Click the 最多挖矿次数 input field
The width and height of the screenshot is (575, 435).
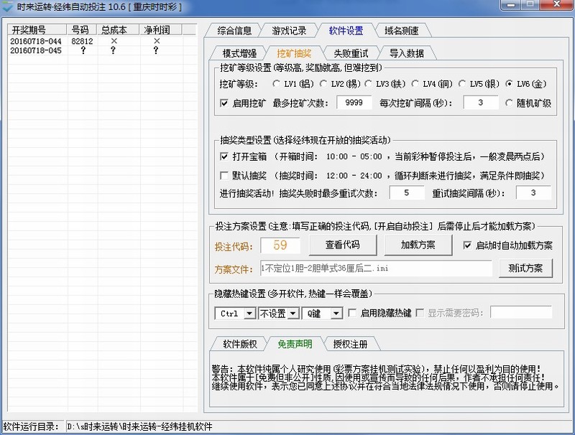click(x=353, y=103)
